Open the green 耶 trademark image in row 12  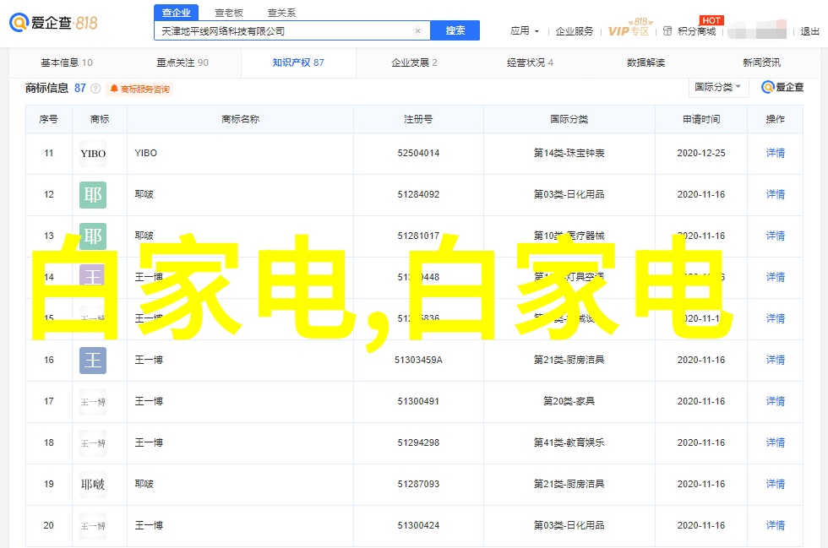pos(93,195)
